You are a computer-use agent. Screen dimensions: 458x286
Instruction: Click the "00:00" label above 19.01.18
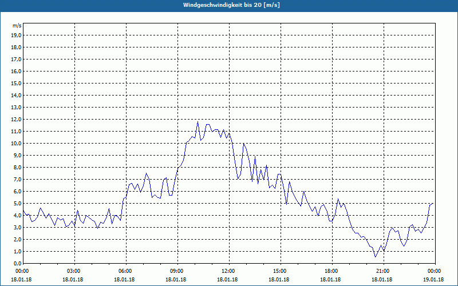tap(435, 271)
